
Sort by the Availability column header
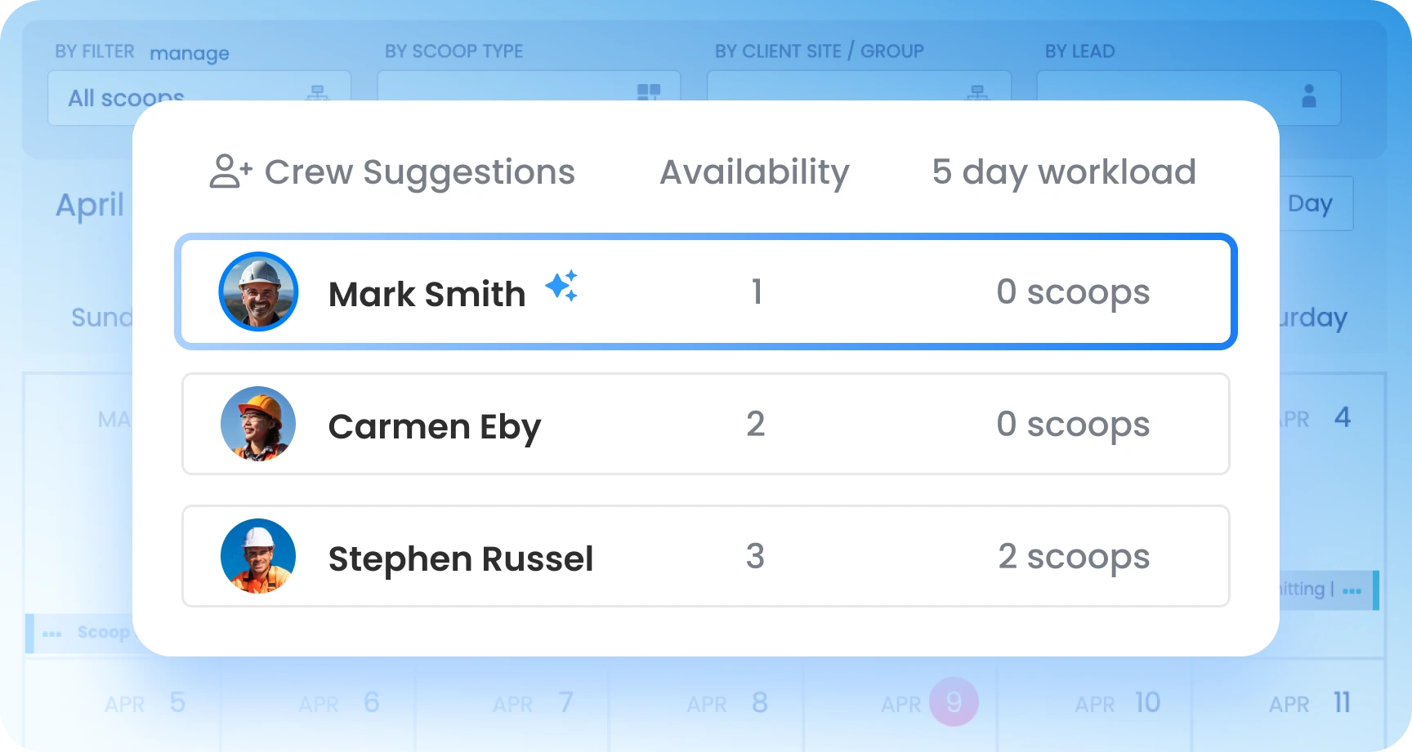pyautogui.click(x=754, y=172)
